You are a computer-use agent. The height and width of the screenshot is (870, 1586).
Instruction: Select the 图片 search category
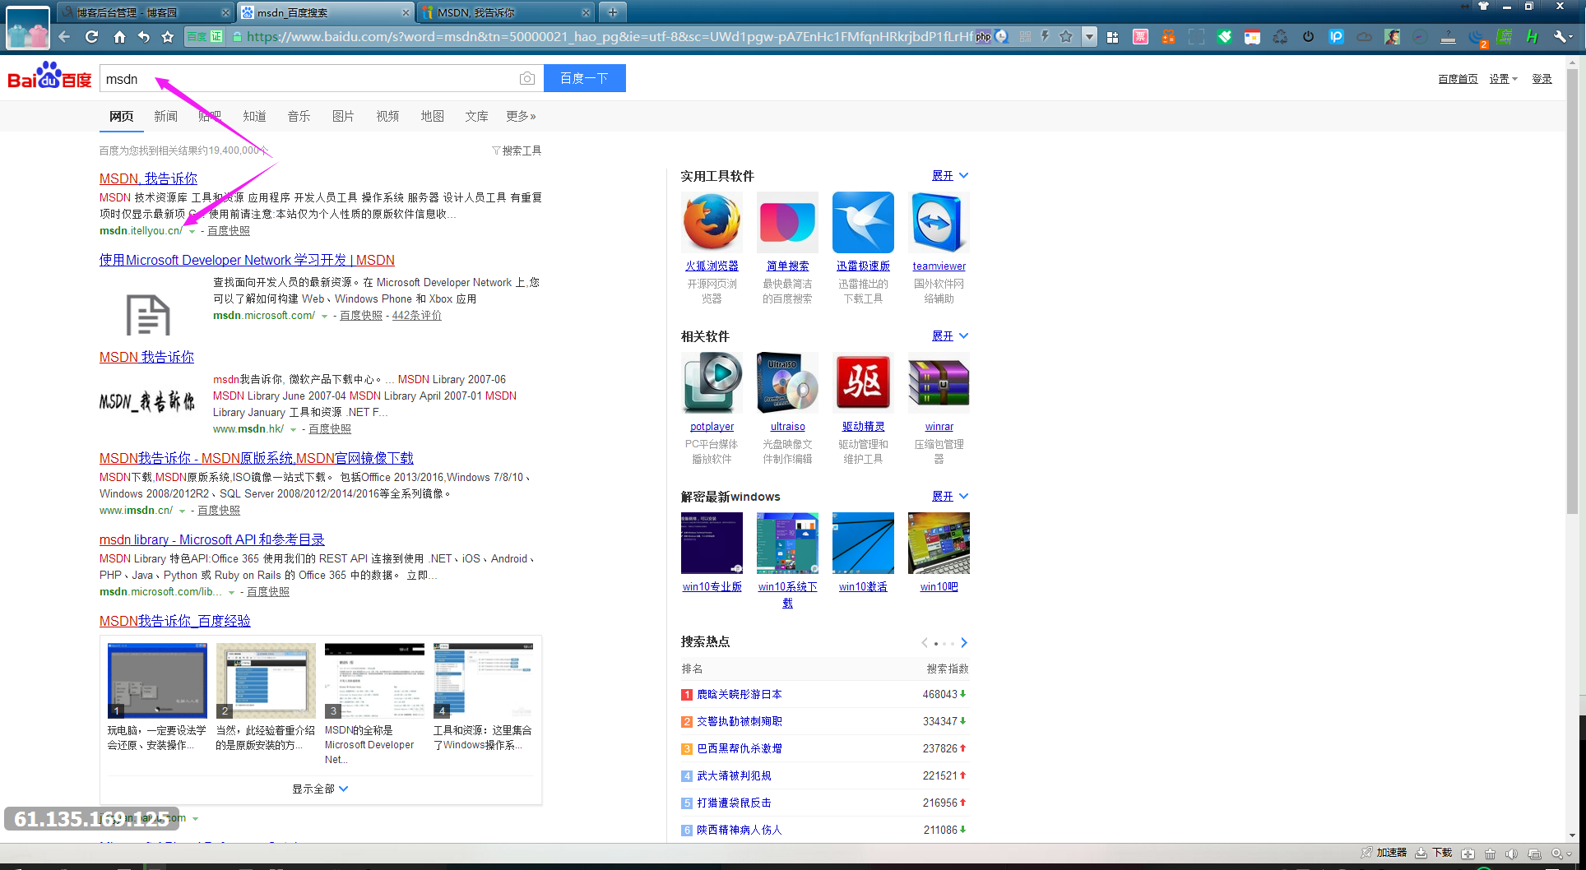coord(343,116)
